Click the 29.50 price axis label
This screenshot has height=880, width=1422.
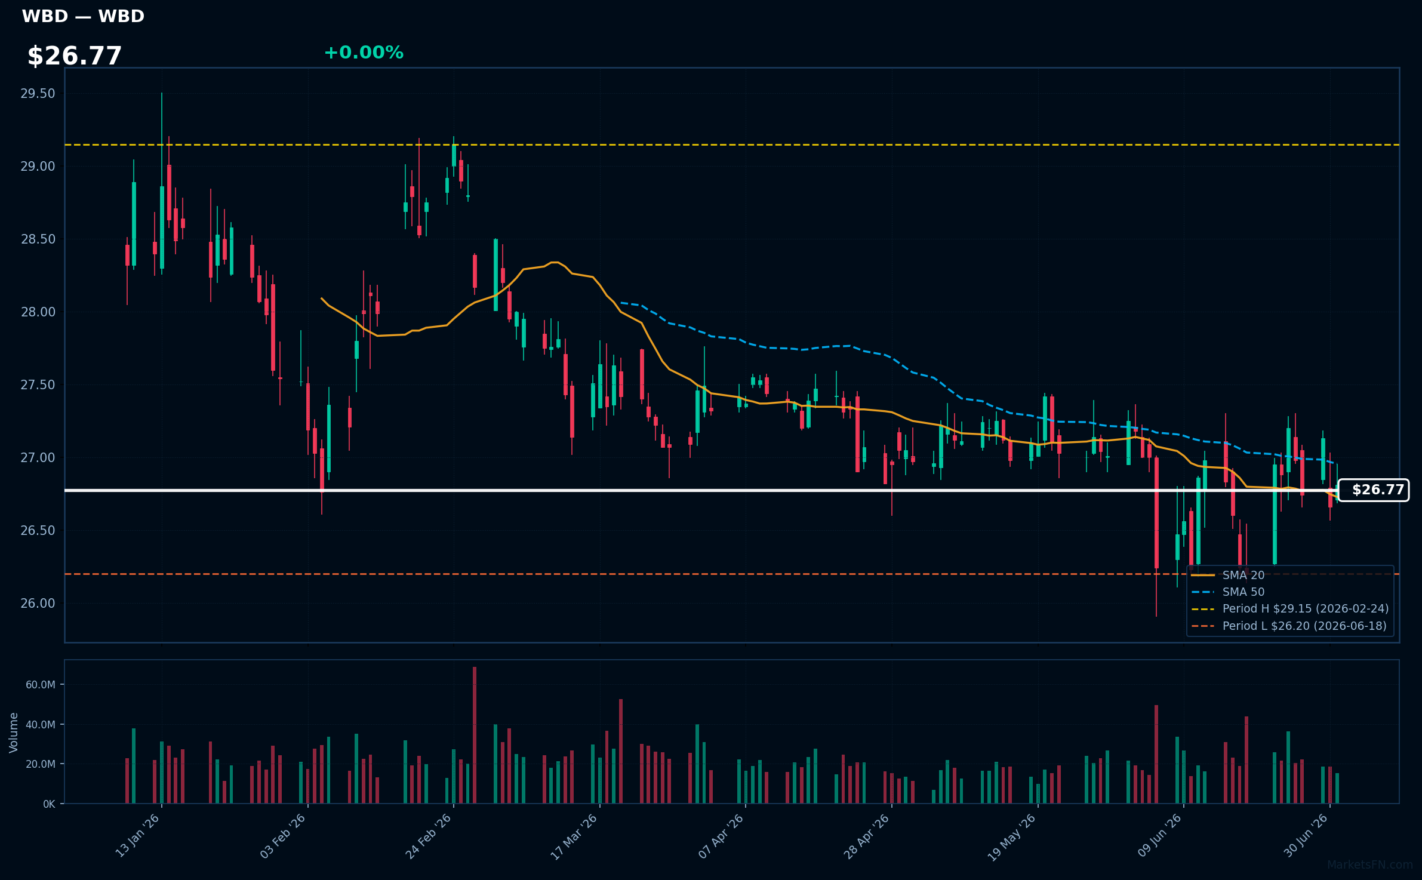point(38,93)
